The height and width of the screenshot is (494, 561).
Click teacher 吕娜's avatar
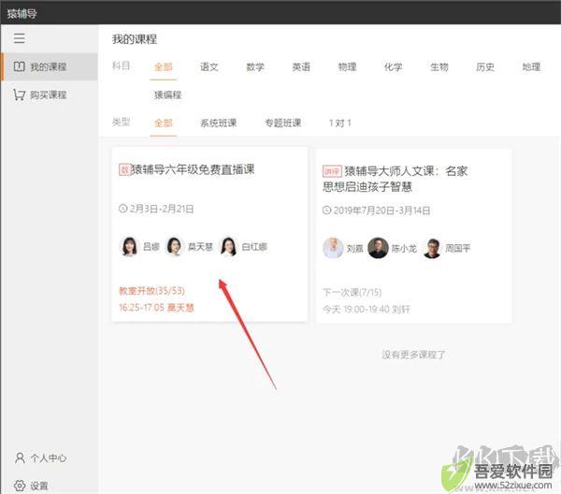[130, 247]
